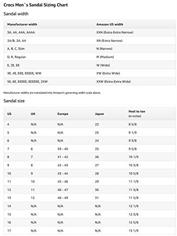Select the Japan size 31 cell
The width and height of the screenshot is (177, 236).
97,198
